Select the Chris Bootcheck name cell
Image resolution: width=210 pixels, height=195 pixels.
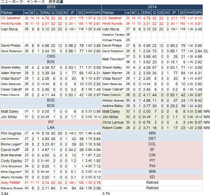[x=11, y=166]
